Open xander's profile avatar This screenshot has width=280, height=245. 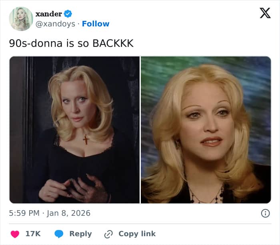pyautogui.click(x=21, y=19)
